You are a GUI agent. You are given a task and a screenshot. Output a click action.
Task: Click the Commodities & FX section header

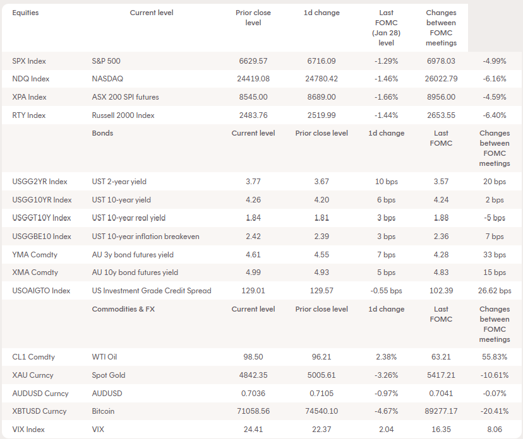point(123,309)
